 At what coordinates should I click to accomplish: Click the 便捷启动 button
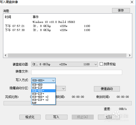107,89
